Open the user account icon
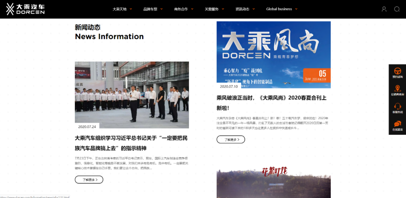This screenshot has width=406, height=198. tap(384, 9)
